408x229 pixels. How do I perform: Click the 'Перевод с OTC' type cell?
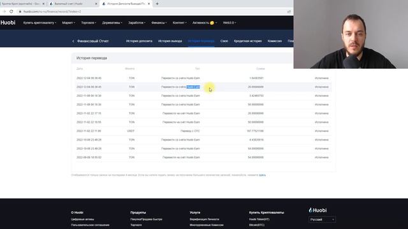pos(190,131)
